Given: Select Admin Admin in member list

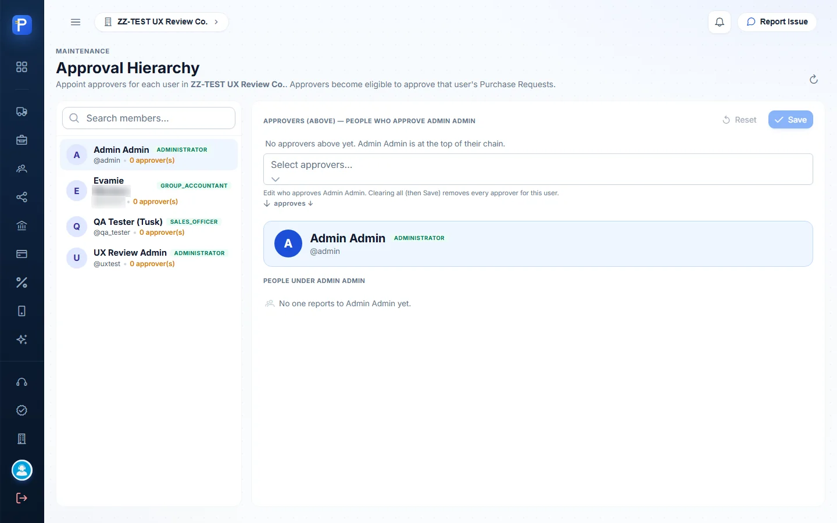Looking at the screenshot, I should [149, 155].
